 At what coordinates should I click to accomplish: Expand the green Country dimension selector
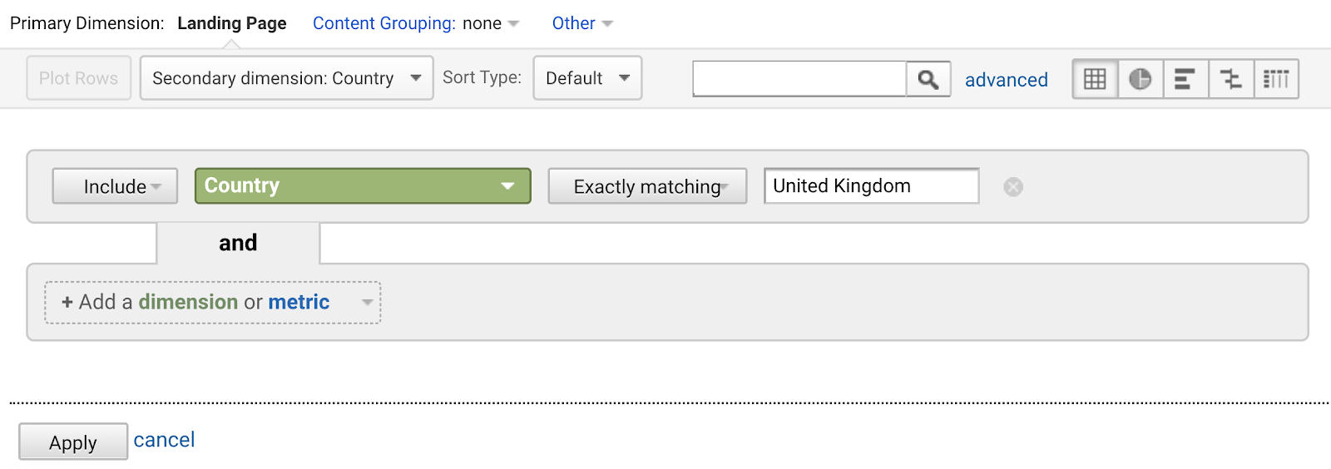363,186
